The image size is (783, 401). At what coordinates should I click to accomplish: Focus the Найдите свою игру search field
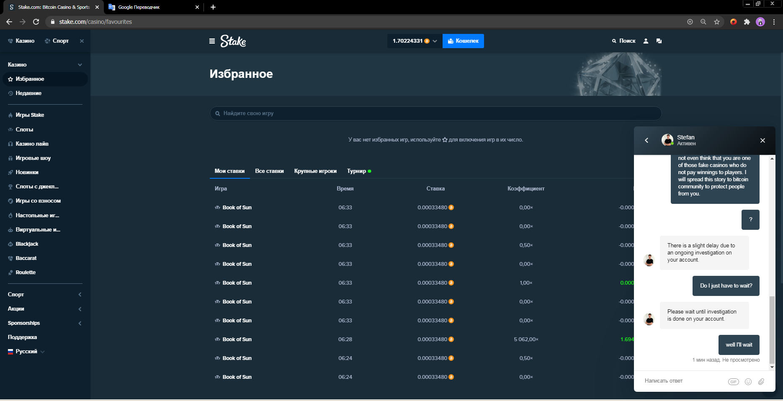pos(435,113)
